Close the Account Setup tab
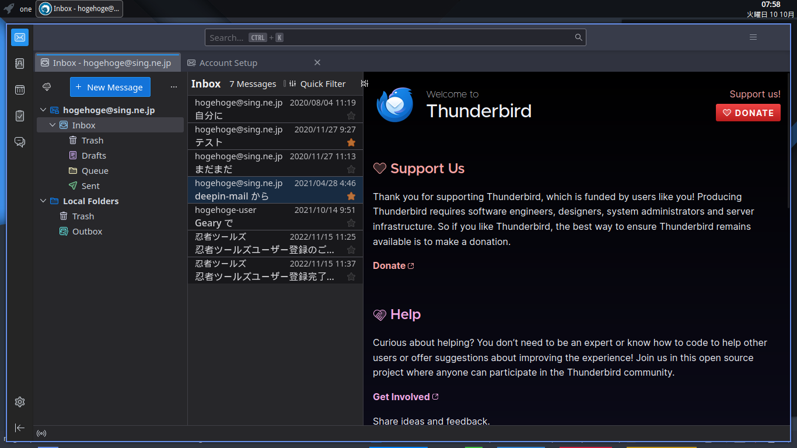Screen dimensions: 797x448 [317, 62]
